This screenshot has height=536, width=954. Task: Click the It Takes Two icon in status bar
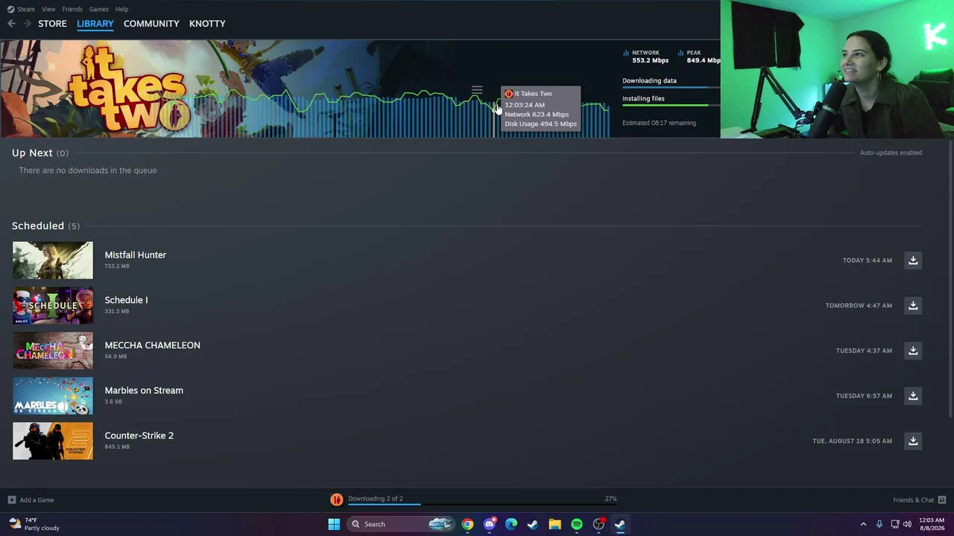point(337,500)
